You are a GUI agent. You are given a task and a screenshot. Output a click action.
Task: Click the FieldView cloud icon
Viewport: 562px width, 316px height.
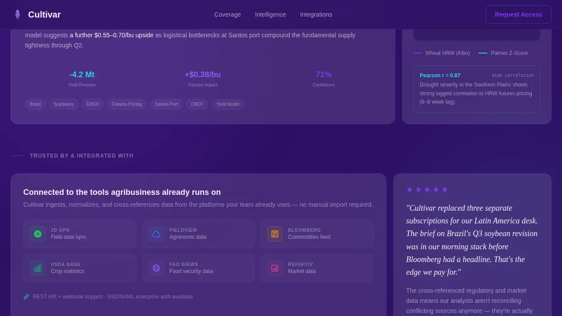156,234
